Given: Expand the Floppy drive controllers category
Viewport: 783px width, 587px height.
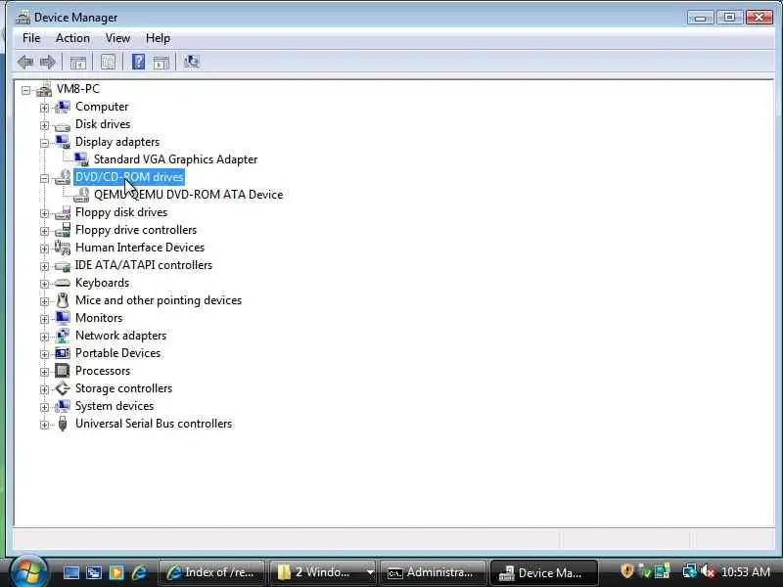Looking at the screenshot, I should pyautogui.click(x=44, y=231).
